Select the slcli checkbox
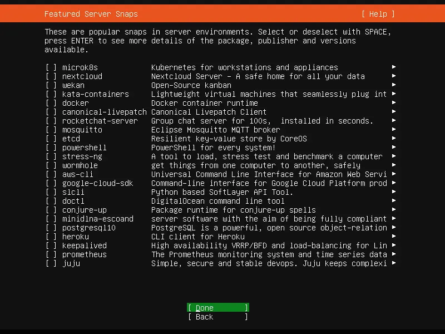The height and width of the screenshot is (334, 445). tap(51, 192)
